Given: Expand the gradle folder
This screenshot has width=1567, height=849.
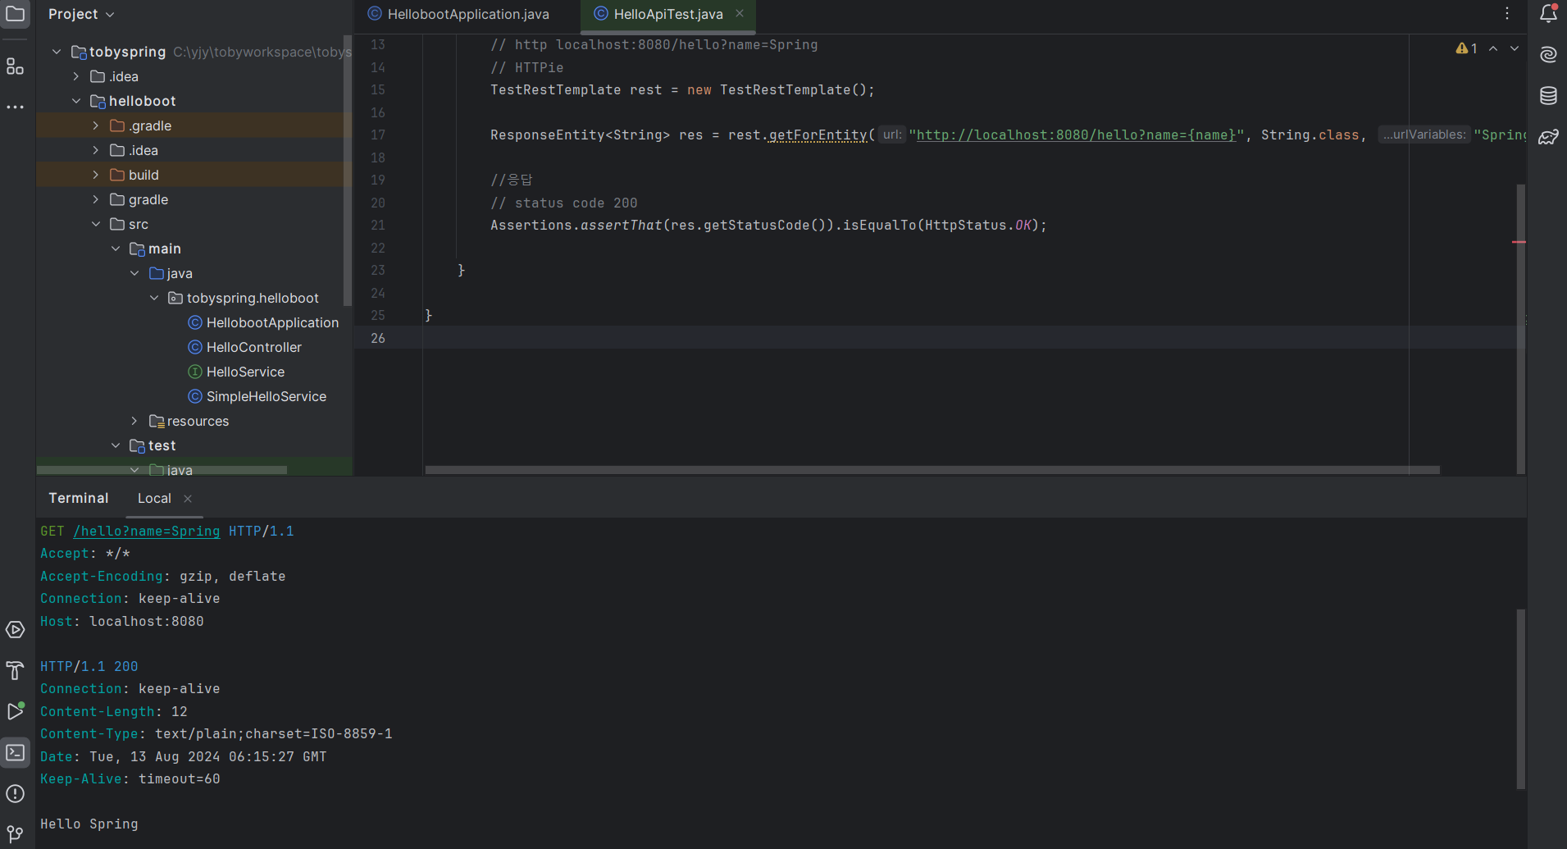Looking at the screenshot, I should [96, 199].
